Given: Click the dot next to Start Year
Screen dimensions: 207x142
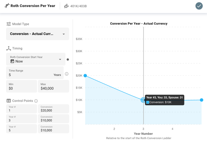Looking at the screenshot, I should (x=68, y=59).
